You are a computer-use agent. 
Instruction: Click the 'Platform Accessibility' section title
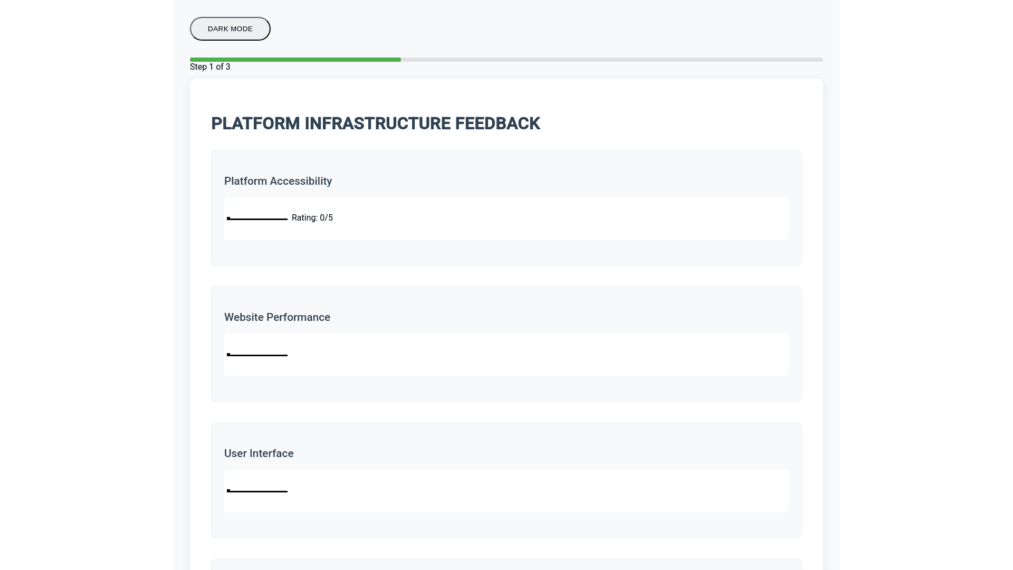pyautogui.click(x=278, y=181)
